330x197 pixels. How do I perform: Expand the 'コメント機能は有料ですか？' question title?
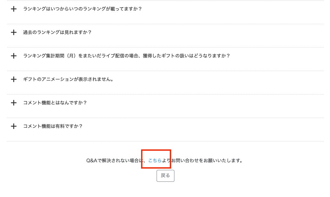53,126
